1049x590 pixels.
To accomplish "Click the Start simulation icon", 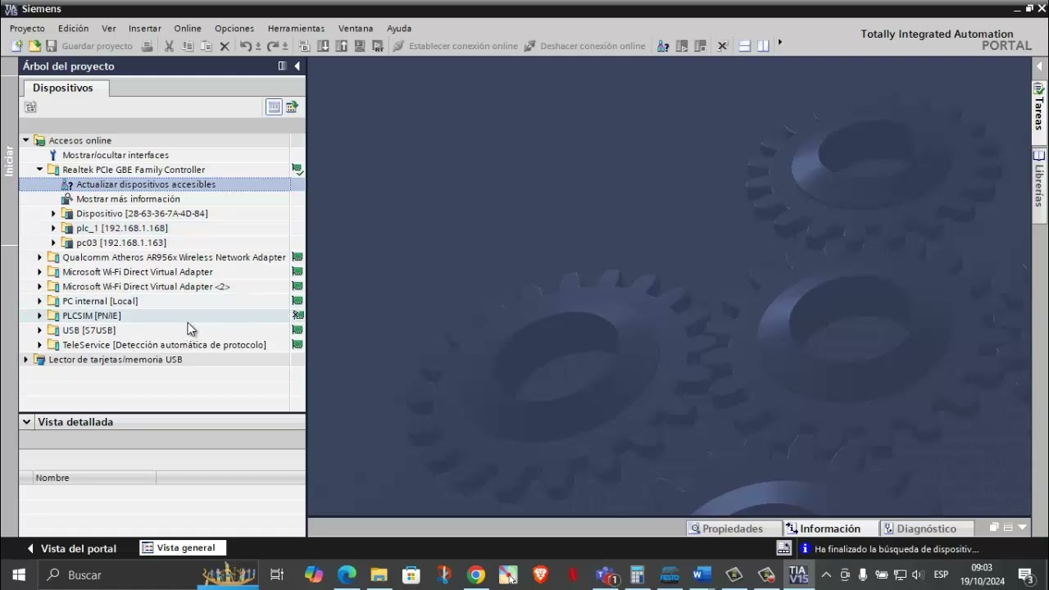I will point(359,46).
